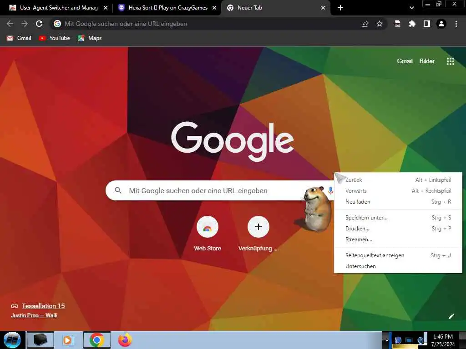Image resolution: width=466 pixels, height=349 pixels.
Task: Open the Tessellation 15 theme link
Action: (43, 306)
